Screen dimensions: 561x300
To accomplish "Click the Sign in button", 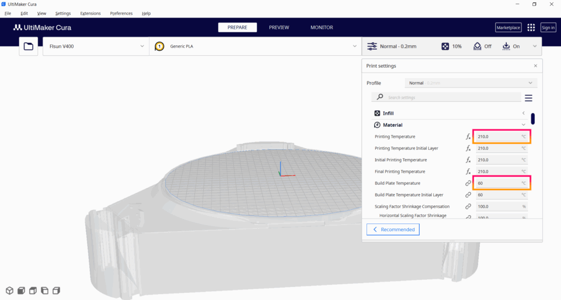I will 548,27.
